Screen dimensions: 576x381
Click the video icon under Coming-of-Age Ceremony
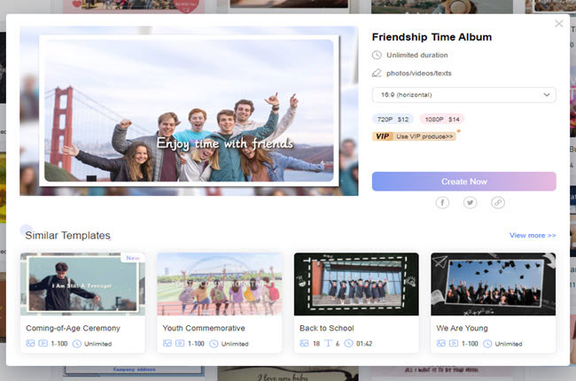(x=43, y=344)
